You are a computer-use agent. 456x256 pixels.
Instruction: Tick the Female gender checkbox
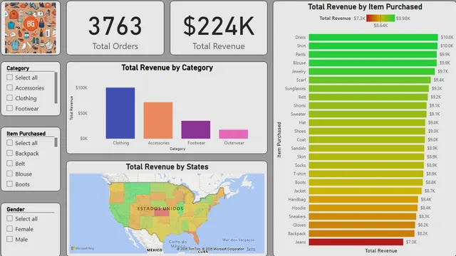9,229
